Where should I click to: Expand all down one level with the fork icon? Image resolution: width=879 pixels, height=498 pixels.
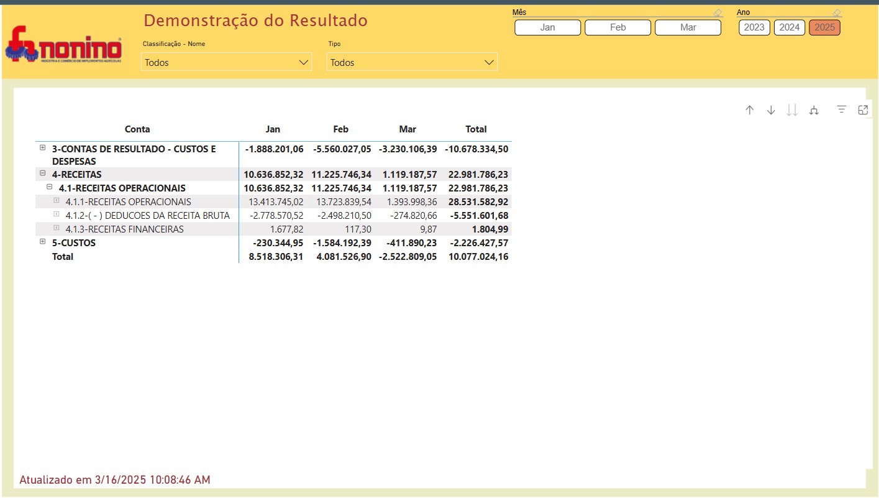click(x=814, y=110)
